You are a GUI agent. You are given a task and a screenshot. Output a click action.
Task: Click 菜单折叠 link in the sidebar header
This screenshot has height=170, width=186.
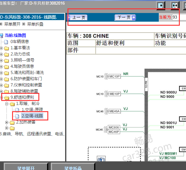pyautogui.click(x=35, y=24)
